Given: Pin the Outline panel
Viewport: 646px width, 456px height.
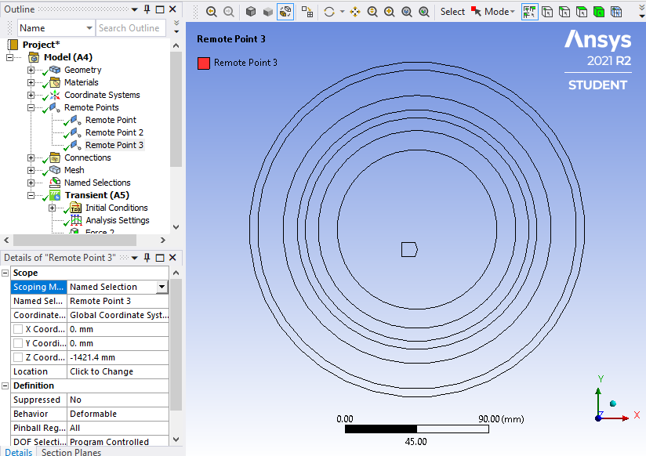Looking at the screenshot, I should (146, 9).
